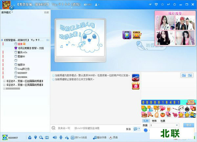
Task: Toggle 按Ctrl说话 push-to-talk mode
Action: point(78,137)
